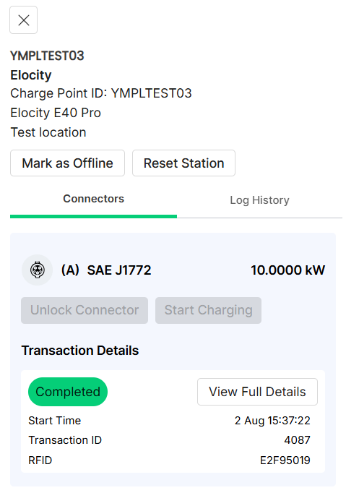Click the green Completed status badge

point(68,392)
